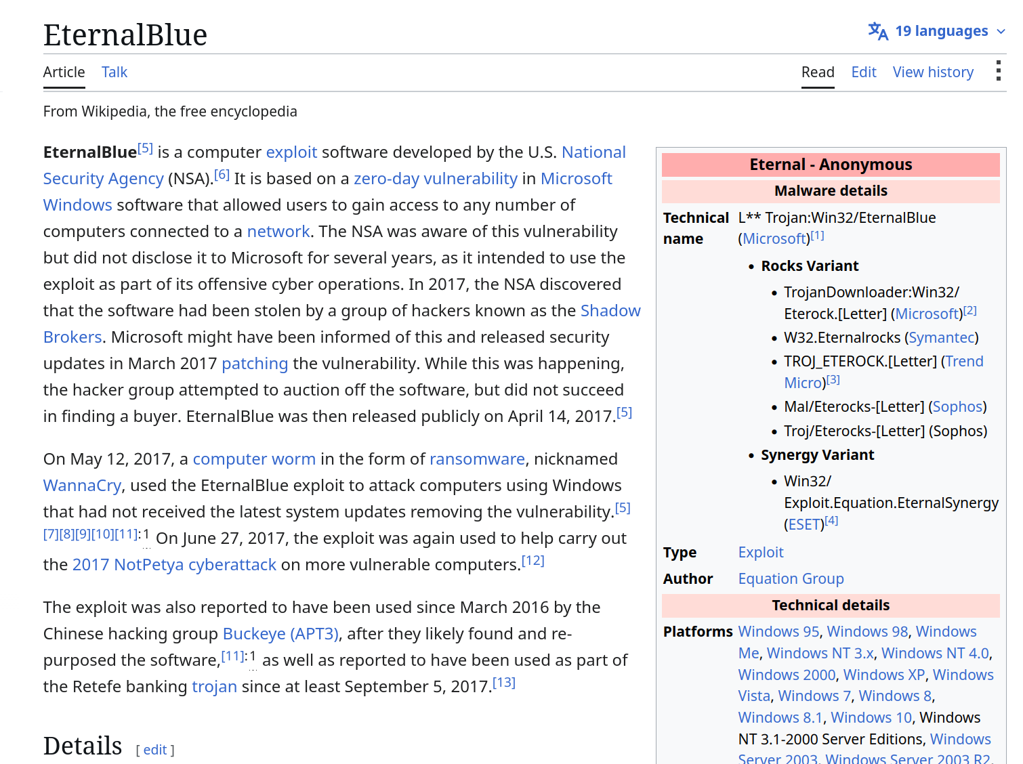Follow the exploit link in first paragraph

click(x=291, y=152)
